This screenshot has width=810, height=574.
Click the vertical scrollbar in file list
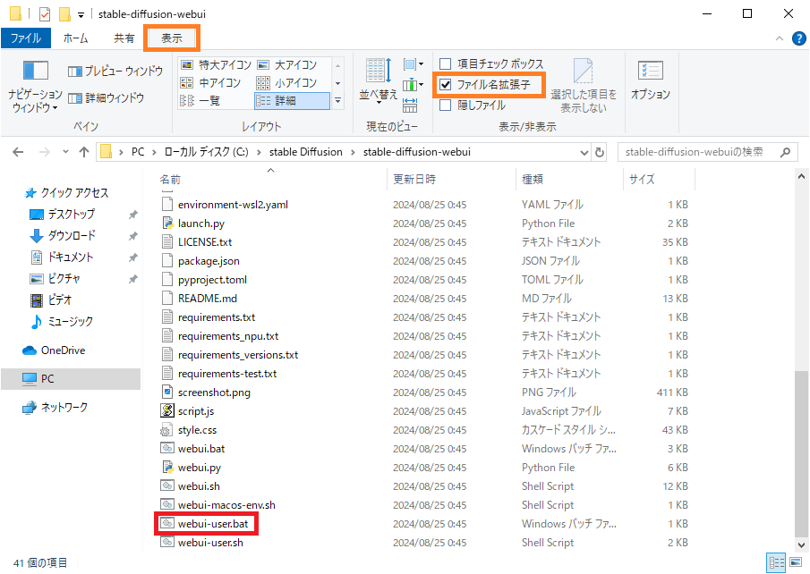coord(801,447)
